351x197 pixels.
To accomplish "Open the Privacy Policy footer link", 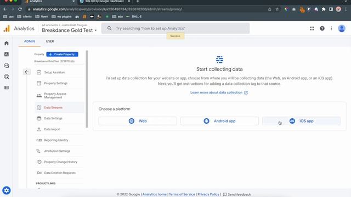I will [x=208, y=194].
